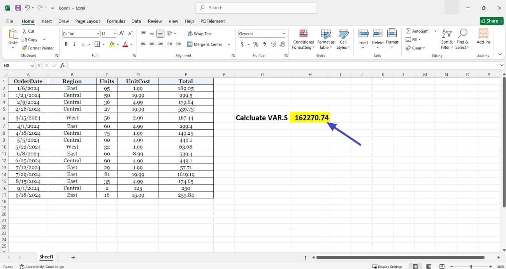This screenshot has width=506, height=269.
Task: Open the Font dropdown
Action: click(x=98, y=33)
